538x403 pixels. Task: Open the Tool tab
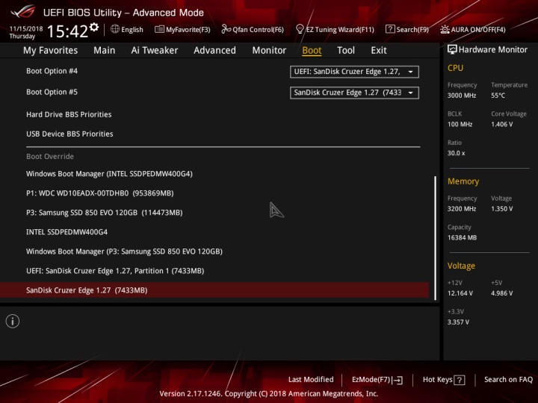[x=346, y=51]
